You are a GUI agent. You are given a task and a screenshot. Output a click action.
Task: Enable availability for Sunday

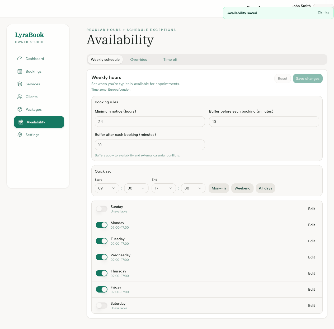pyautogui.click(x=101, y=209)
